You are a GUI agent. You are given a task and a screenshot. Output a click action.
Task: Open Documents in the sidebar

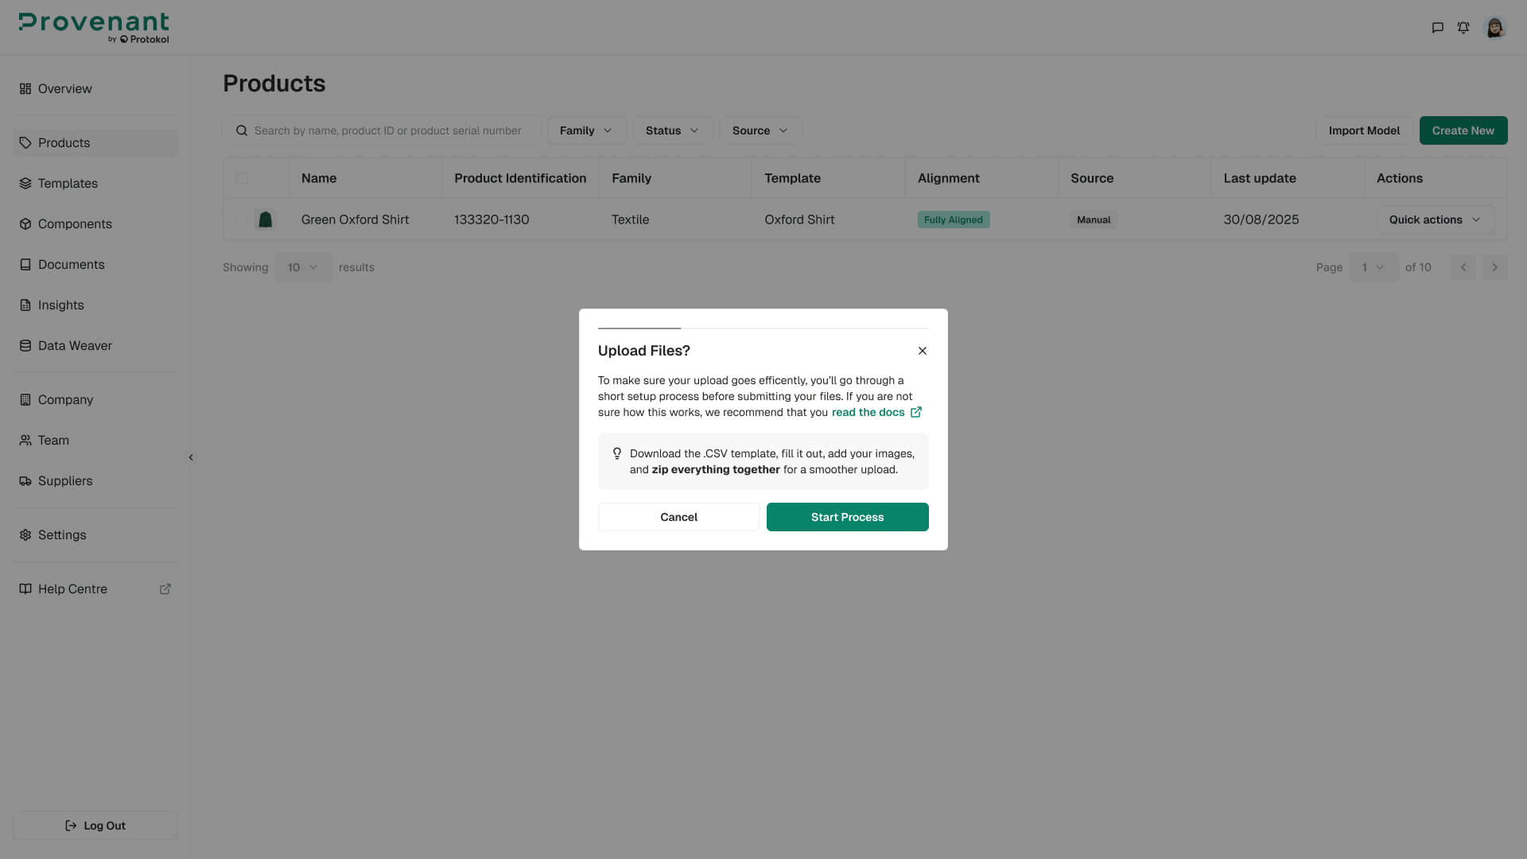(x=95, y=265)
